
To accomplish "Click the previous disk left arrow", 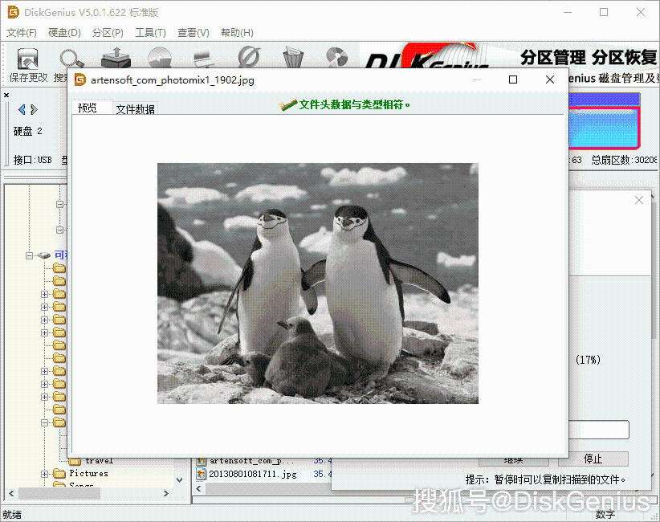I will pyautogui.click(x=22, y=110).
